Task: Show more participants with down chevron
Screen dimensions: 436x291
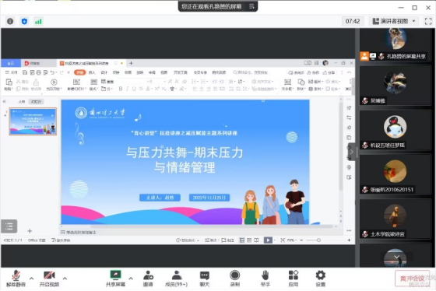Action: tap(396, 257)
